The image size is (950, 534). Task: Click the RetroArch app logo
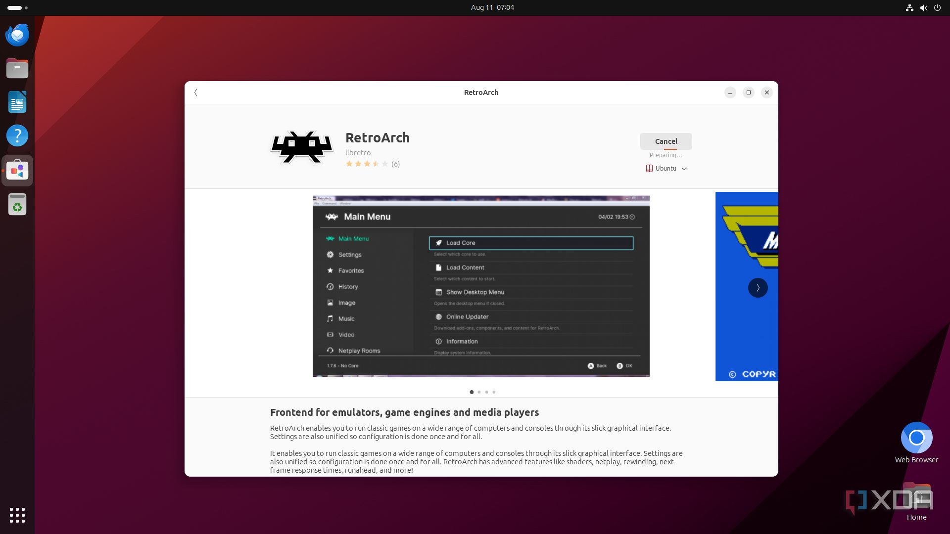point(301,147)
